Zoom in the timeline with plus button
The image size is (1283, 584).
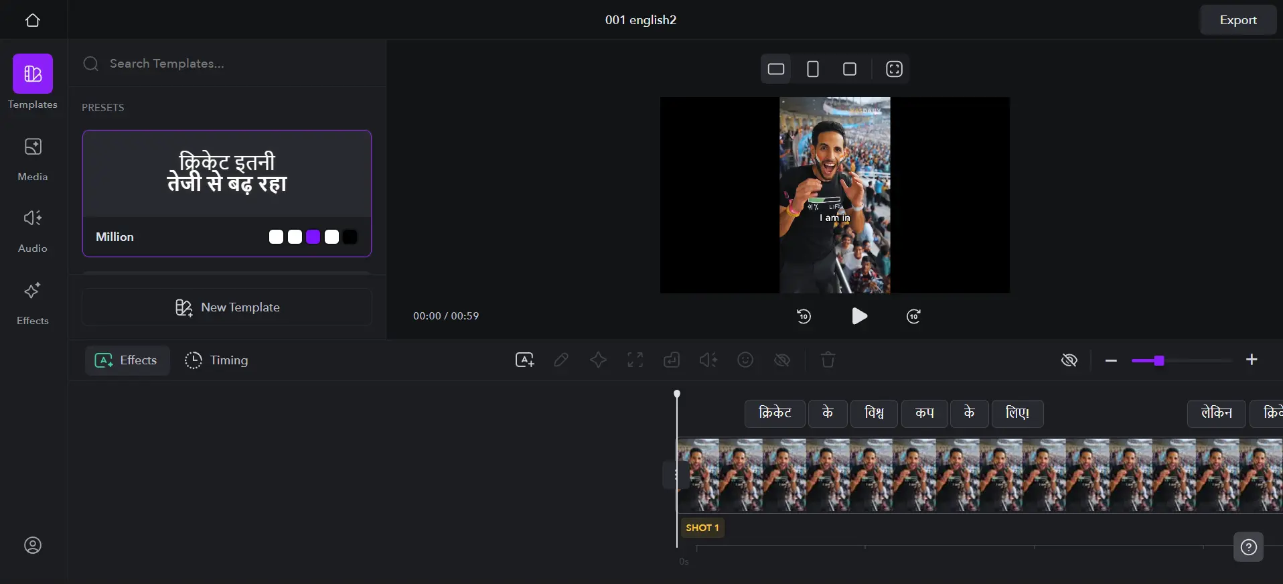coord(1252,360)
